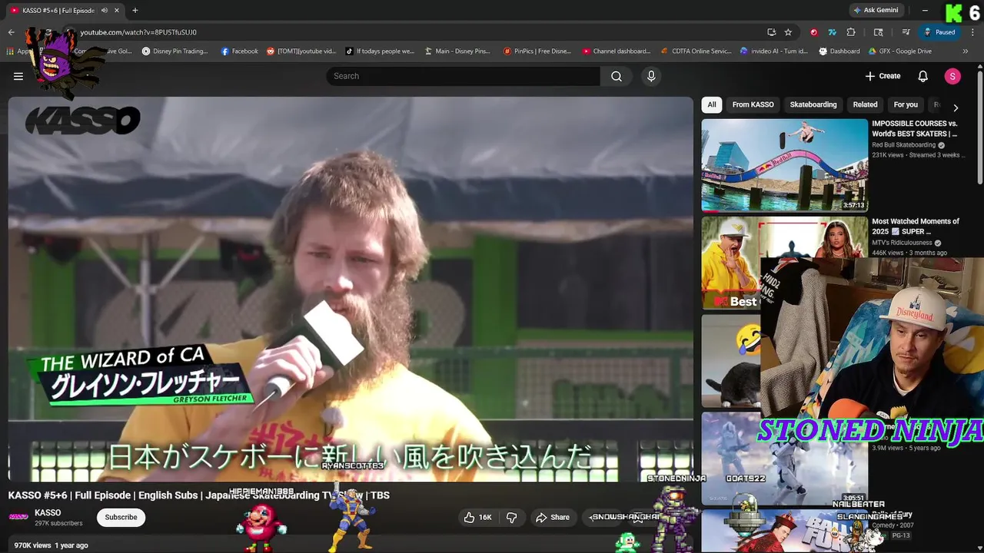Bookmark this page with star icon
The height and width of the screenshot is (553, 984).
pos(788,32)
